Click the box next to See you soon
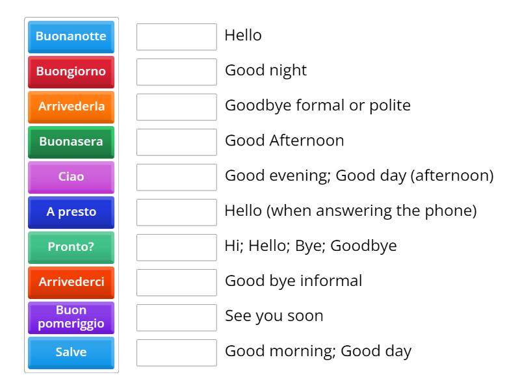This screenshot has height=390, width=520. [x=176, y=317]
